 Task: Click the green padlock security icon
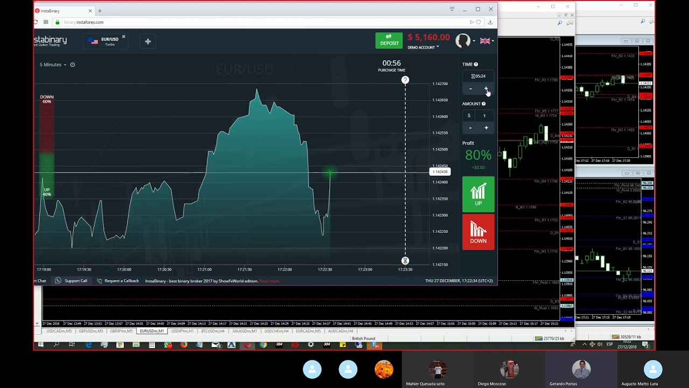click(x=58, y=22)
